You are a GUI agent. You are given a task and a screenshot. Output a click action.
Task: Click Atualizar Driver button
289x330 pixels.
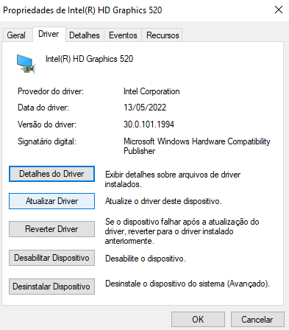tap(51, 201)
